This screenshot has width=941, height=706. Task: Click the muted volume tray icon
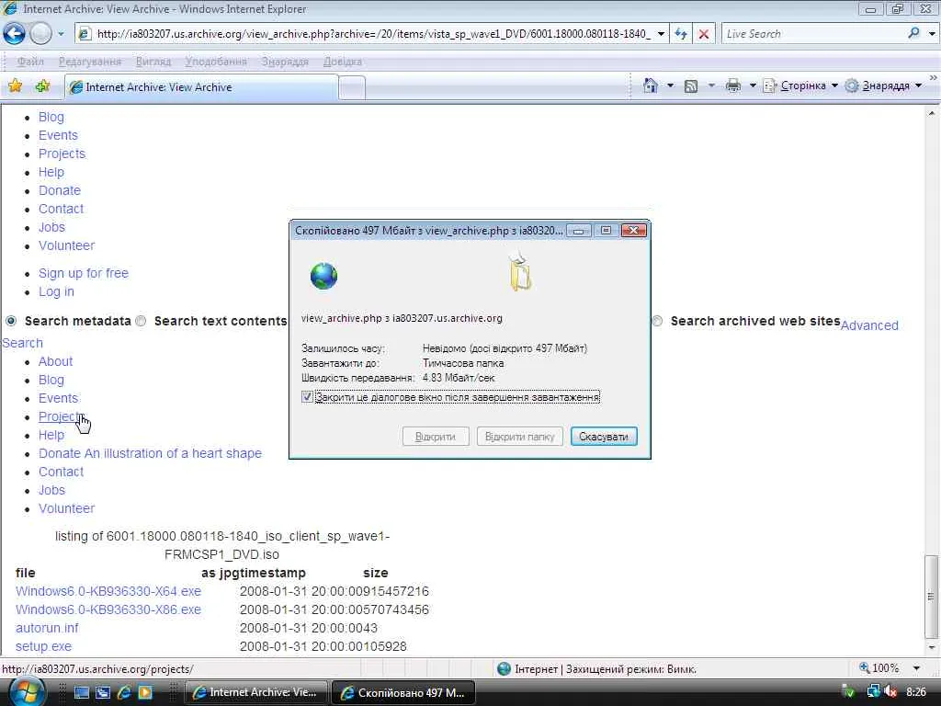point(890,691)
